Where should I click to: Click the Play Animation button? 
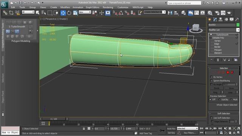211,128
